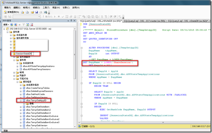Open the available databases combo box
212x133 pixels.
27,17
